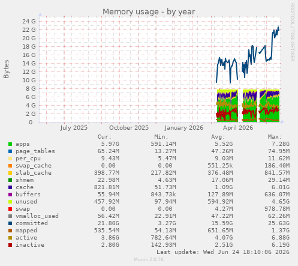Click the 'vmalloc_used' legend label

pyautogui.click(x=37, y=216)
